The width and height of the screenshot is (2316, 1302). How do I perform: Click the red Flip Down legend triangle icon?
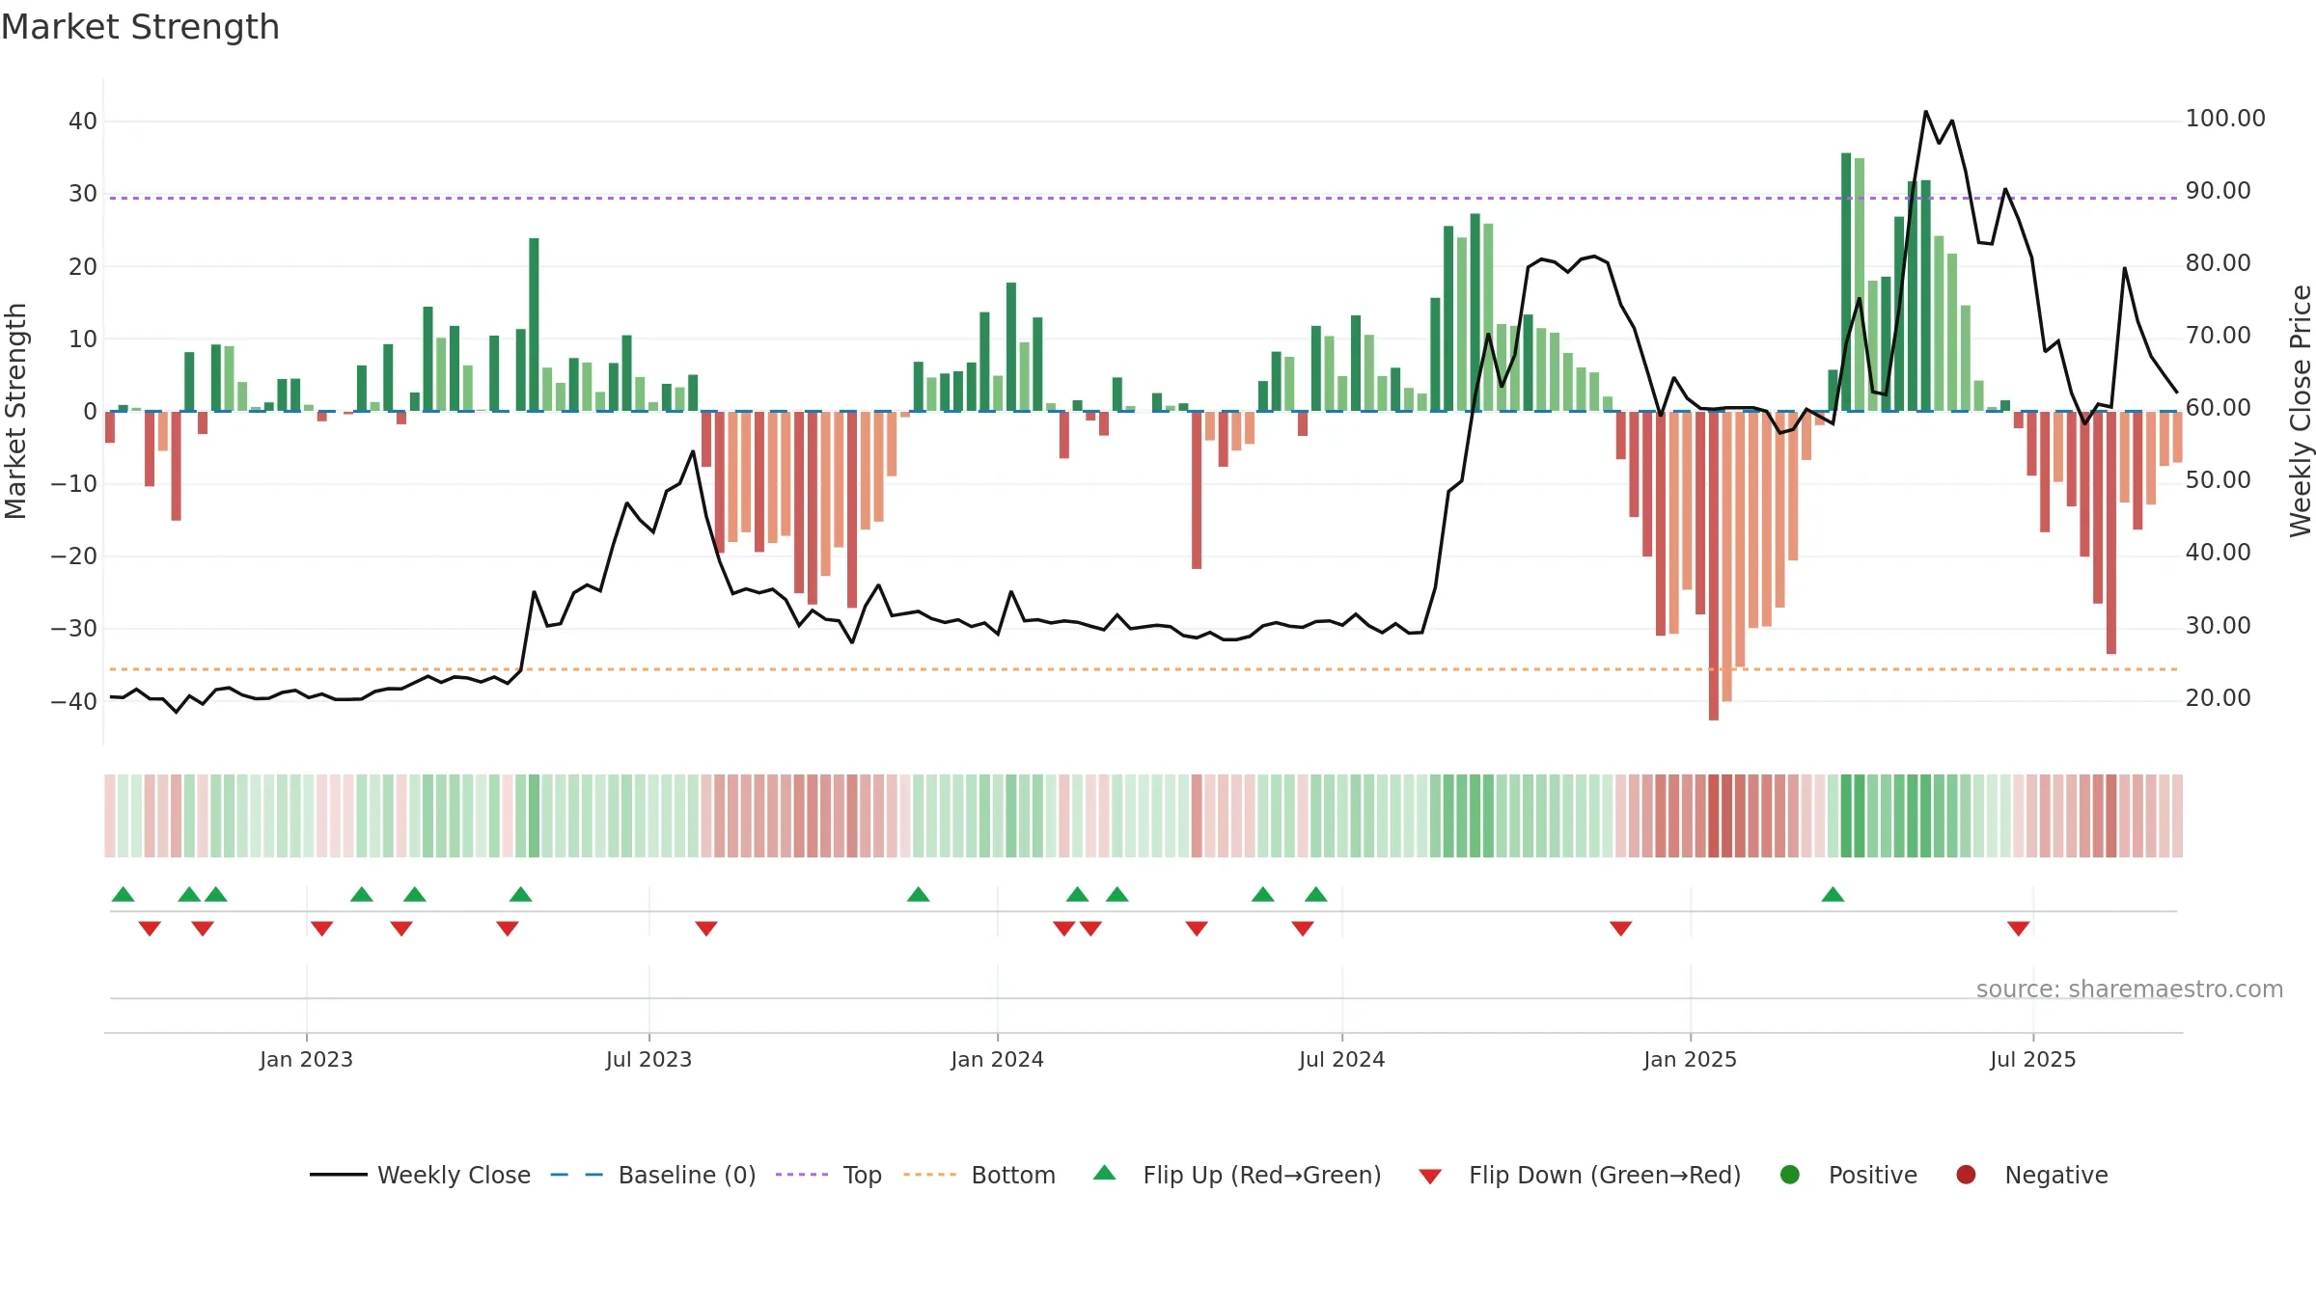point(1431,1177)
